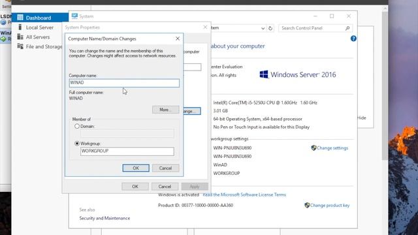
Task: Click the System window title icon
Action: pos(74,16)
